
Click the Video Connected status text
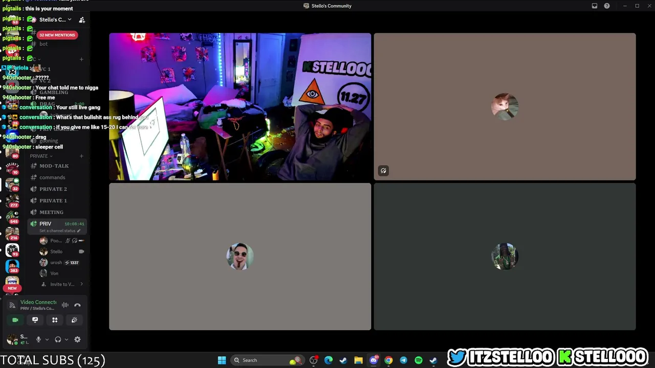pyautogui.click(x=38, y=302)
